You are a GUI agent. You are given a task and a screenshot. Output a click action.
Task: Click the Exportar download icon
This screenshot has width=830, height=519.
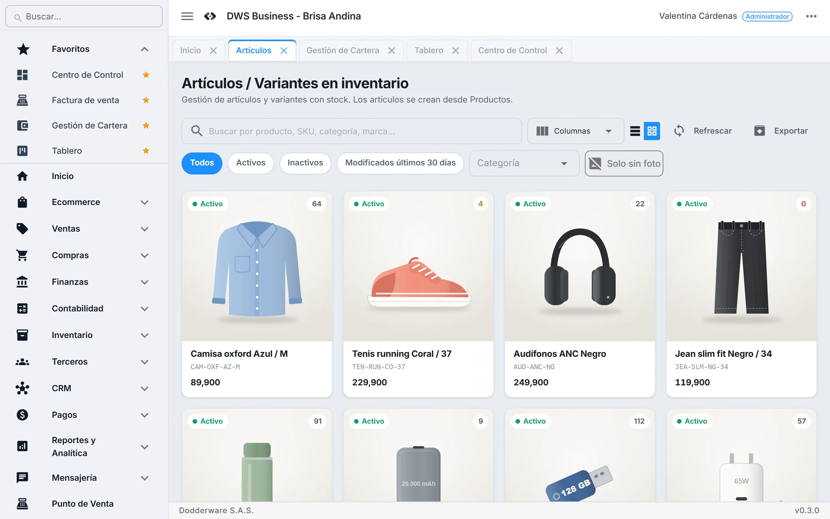[x=759, y=131]
